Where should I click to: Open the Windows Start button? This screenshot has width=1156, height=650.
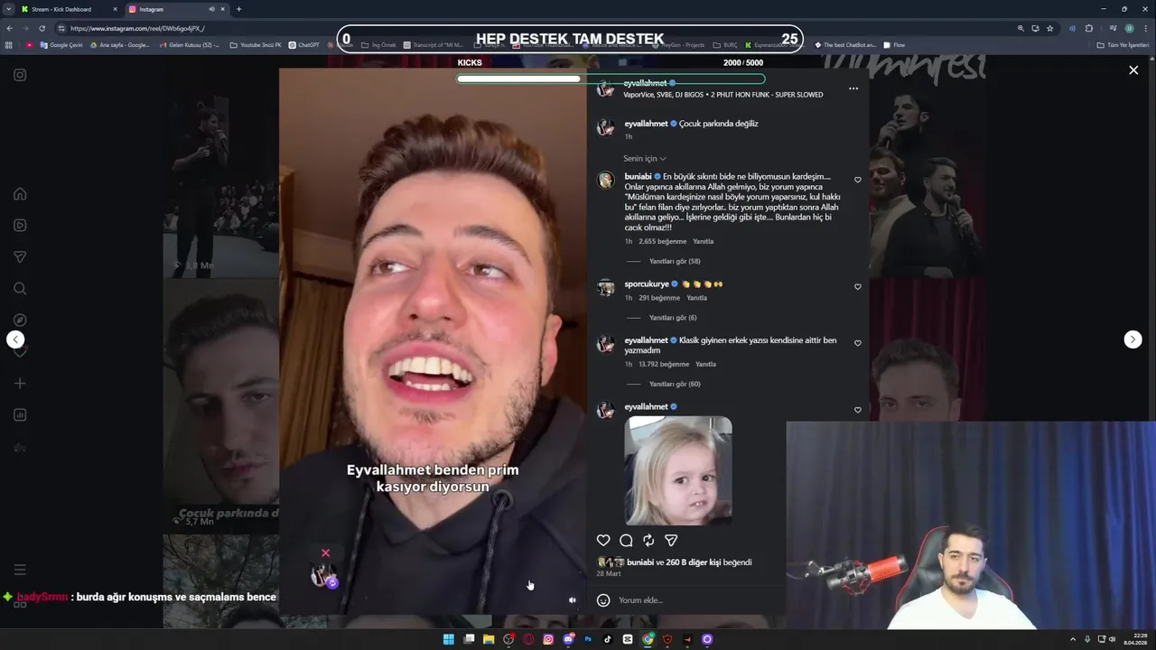pos(449,639)
